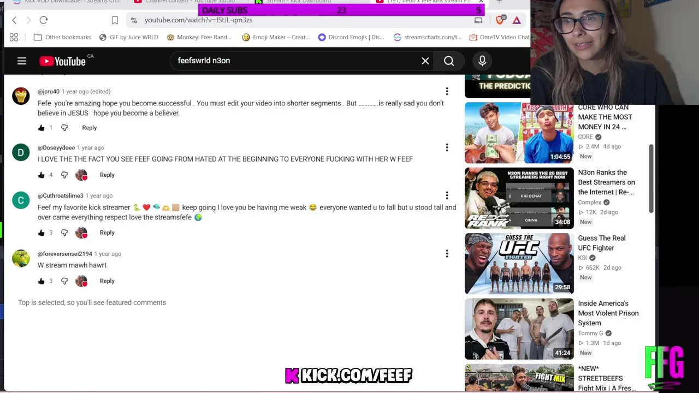Open @foreversensei2194 profile avatar

coord(21,258)
